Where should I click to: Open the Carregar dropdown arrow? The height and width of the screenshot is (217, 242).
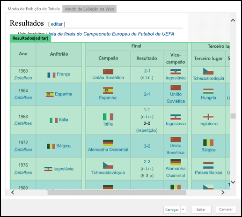183,210
